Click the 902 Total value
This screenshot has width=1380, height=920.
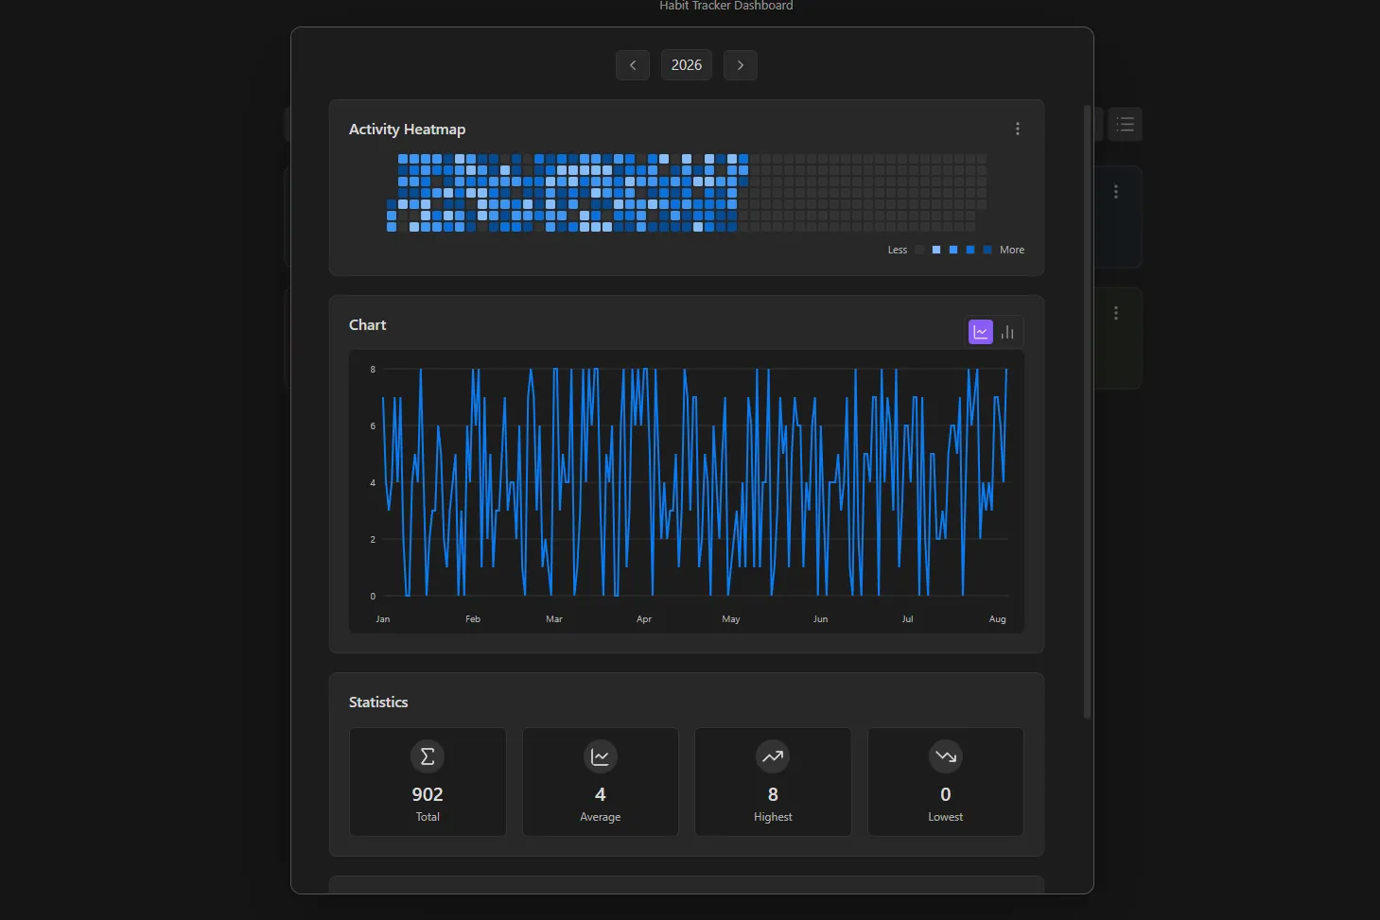(x=428, y=794)
